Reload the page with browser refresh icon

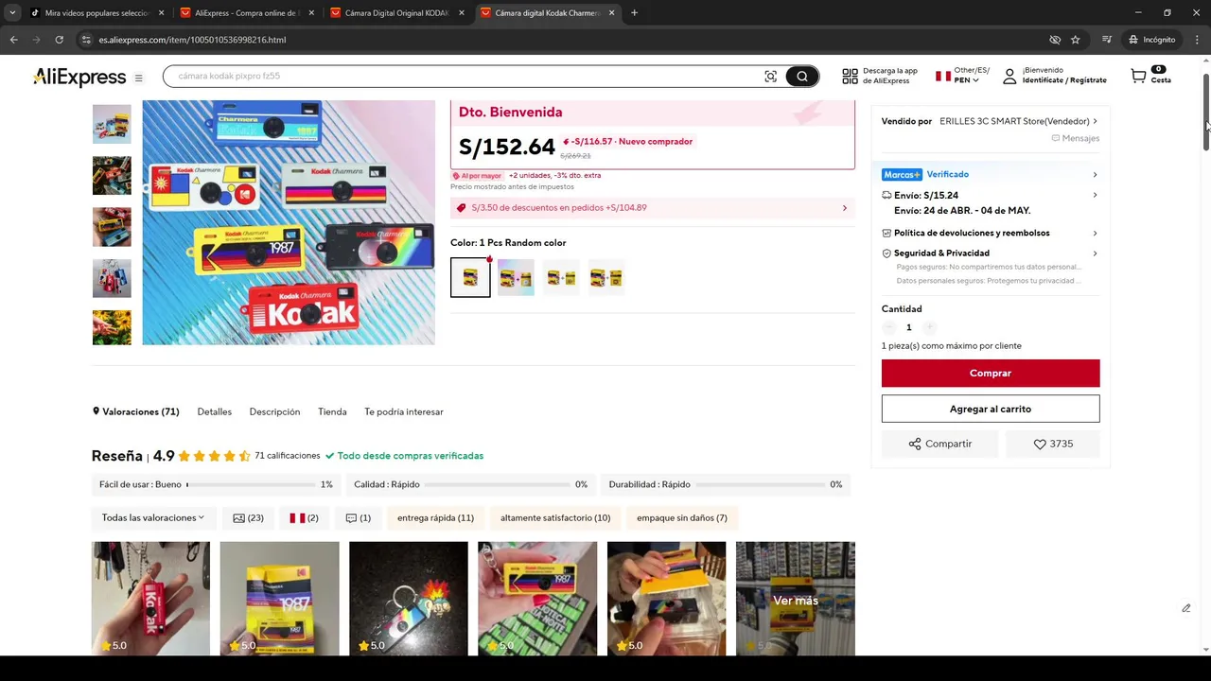point(59,40)
